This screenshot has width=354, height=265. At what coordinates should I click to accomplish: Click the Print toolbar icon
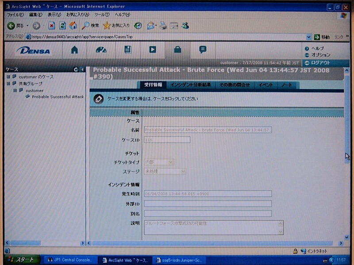click(163, 26)
